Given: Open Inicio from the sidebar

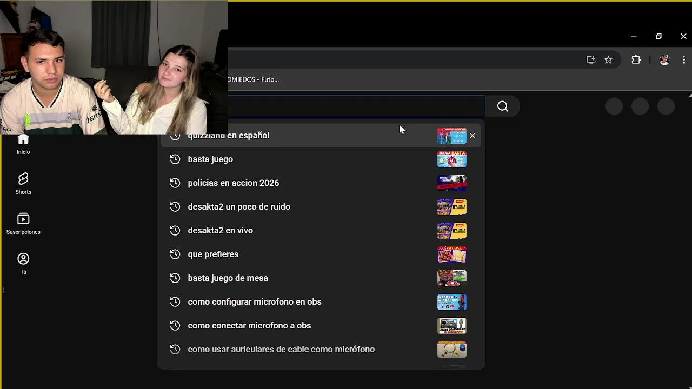Looking at the screenshot, I should 23,144.
